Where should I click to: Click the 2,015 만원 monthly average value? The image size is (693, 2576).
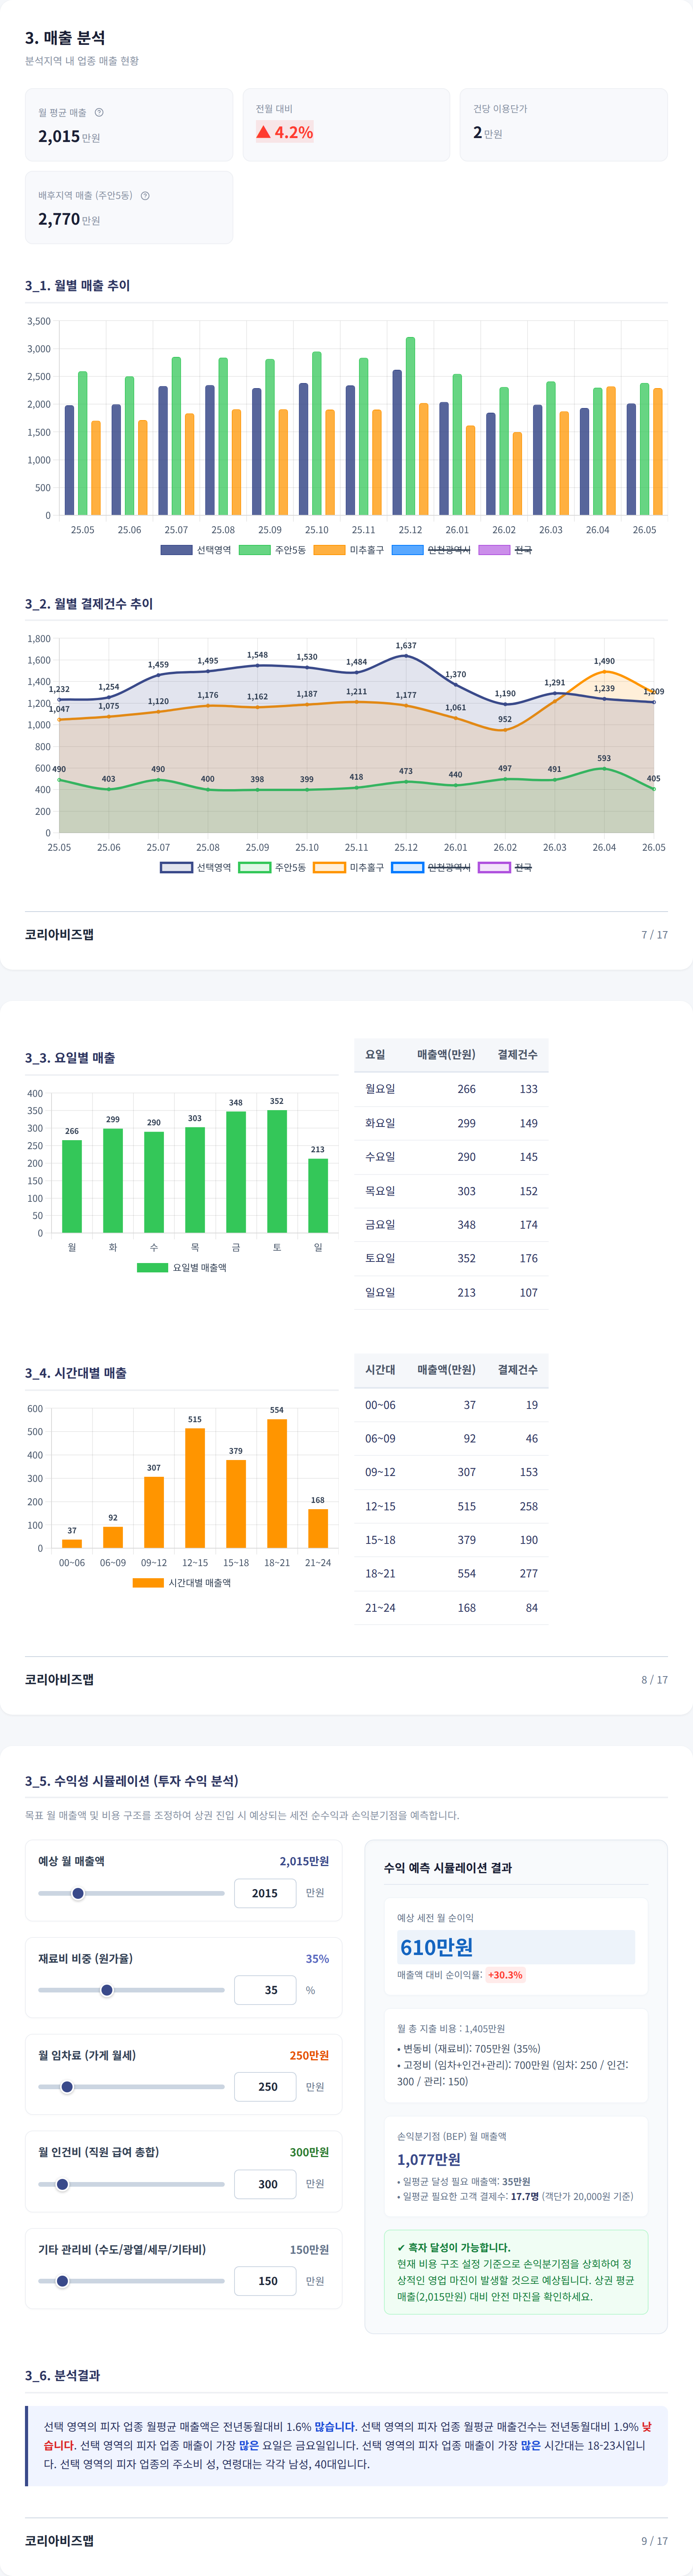tap(69, 136)
